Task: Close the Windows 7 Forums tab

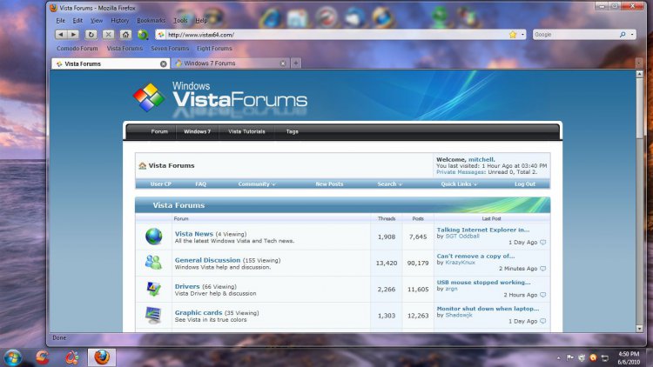Action: pyautogui.click(x=283, y=63)
